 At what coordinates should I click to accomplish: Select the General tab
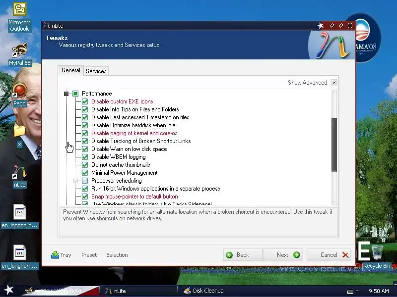(x=70, y=70)
